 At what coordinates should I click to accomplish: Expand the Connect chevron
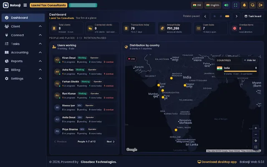coord(40,35)
